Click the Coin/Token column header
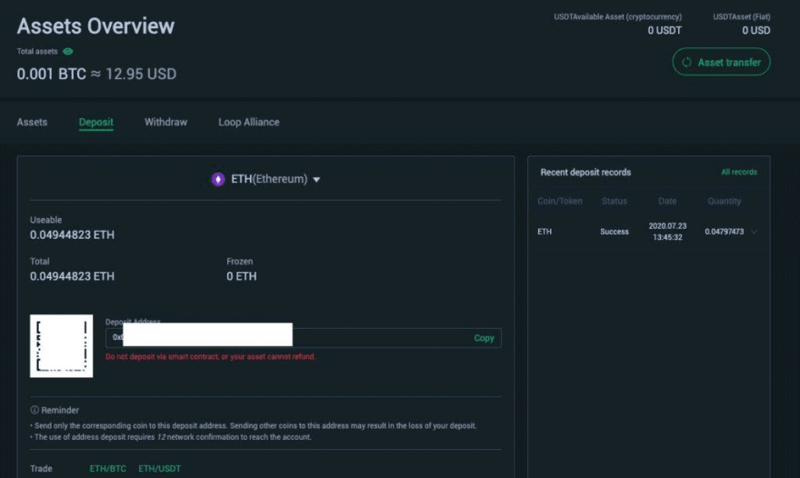Viewport: 800px width, 478px height. tap(560, 201)
